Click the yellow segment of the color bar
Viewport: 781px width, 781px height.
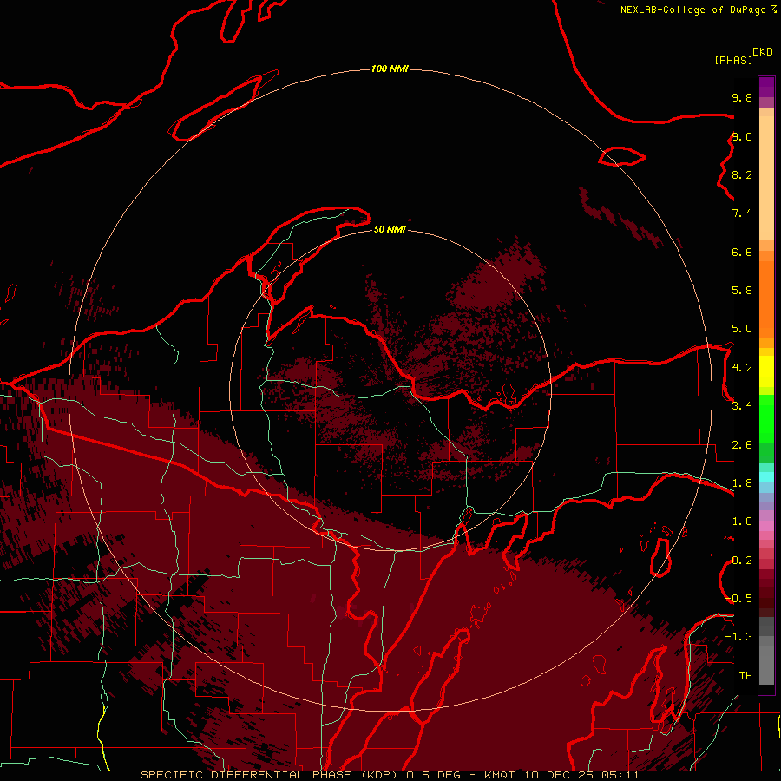[x=766, y=371]
